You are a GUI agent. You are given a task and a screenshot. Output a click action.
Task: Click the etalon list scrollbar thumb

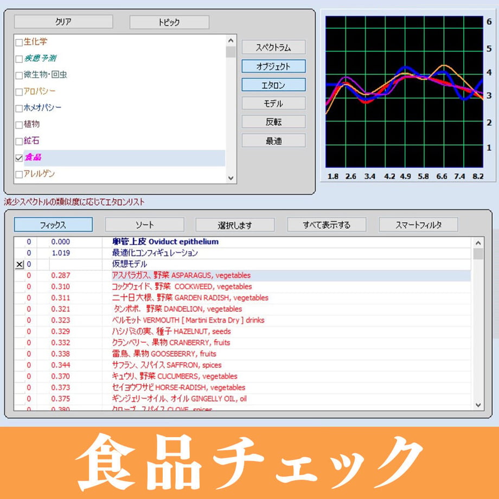478,254
